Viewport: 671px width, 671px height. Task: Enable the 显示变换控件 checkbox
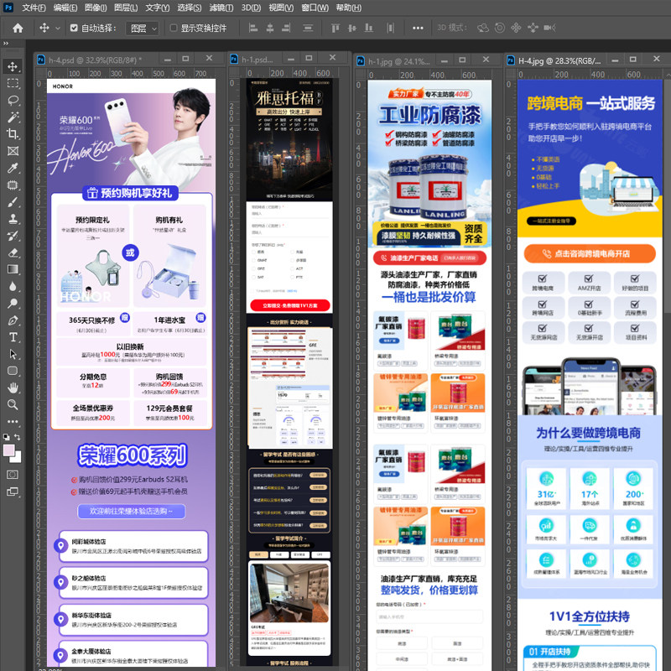coord(174,28)
